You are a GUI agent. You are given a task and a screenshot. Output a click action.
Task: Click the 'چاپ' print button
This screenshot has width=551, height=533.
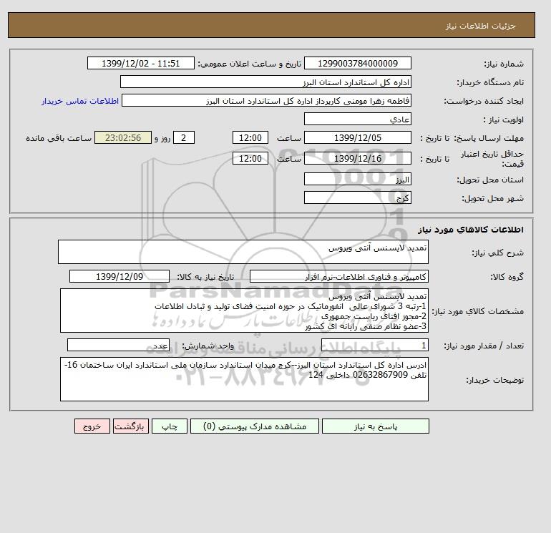tap(170, 426)
